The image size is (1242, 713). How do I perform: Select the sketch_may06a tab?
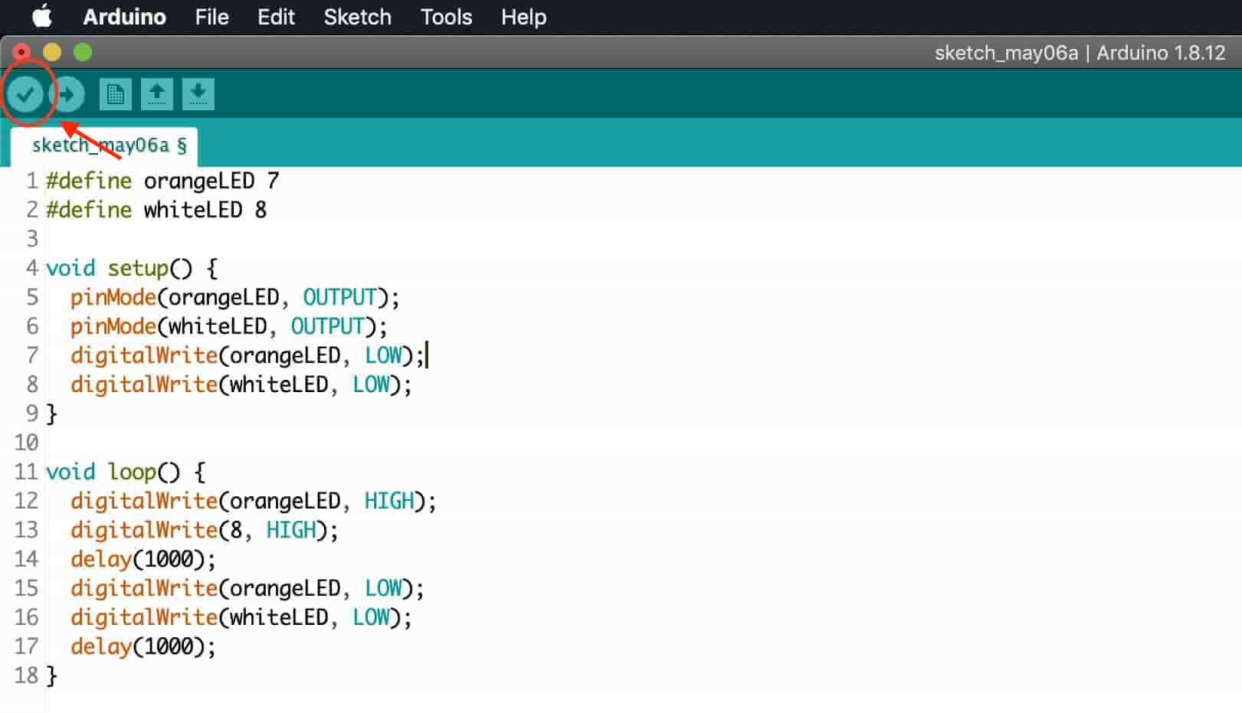click(x=104, y=146)
